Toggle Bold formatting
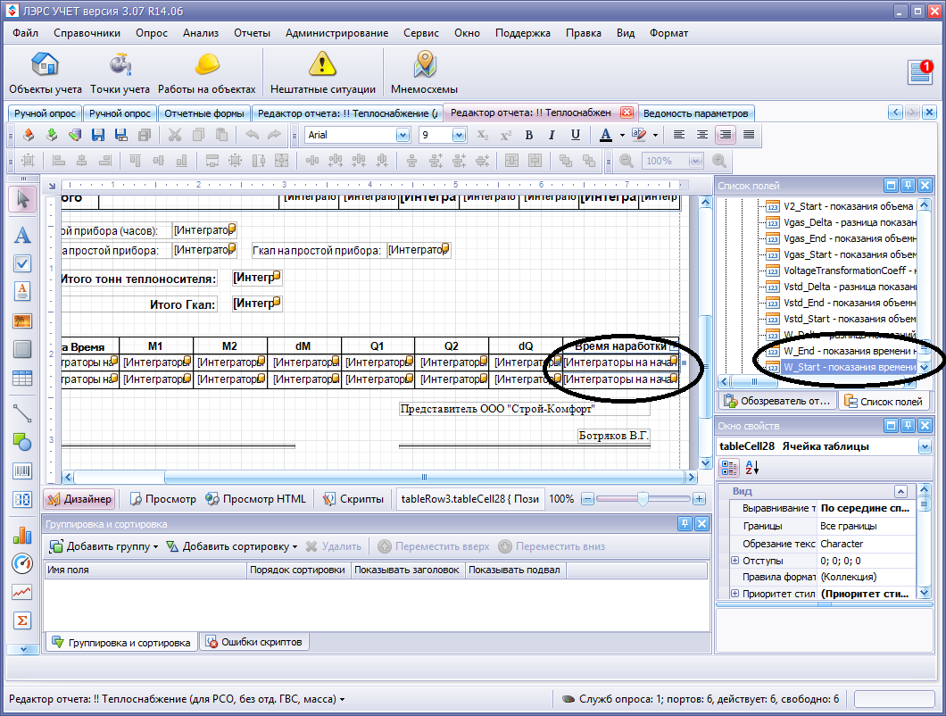Image resolution: width=946 pixels, height=716 pixels. tap(528, 135)
